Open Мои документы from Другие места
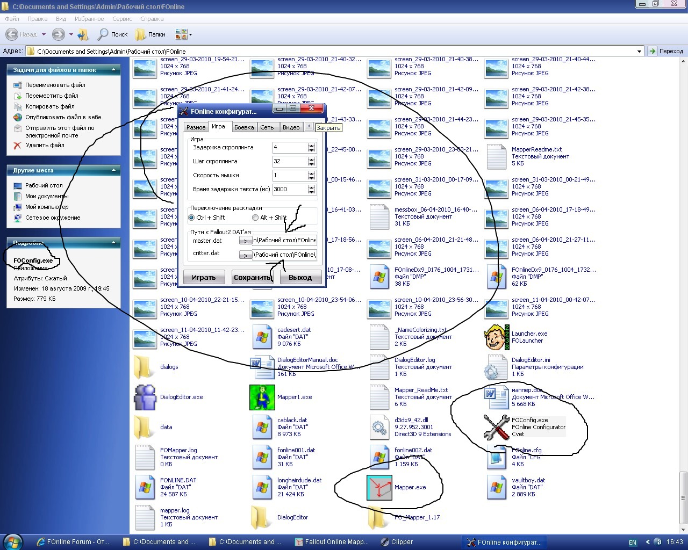This screenshot has height=550, width=688. 47,196
